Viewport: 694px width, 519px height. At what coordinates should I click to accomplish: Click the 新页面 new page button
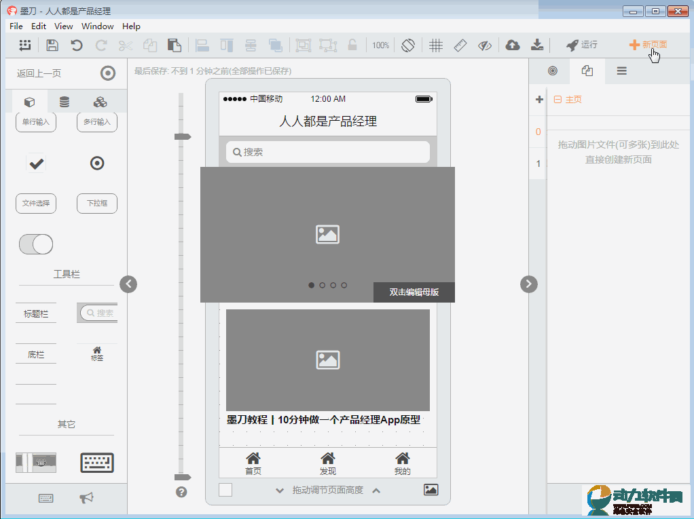[x=648, y=45]
